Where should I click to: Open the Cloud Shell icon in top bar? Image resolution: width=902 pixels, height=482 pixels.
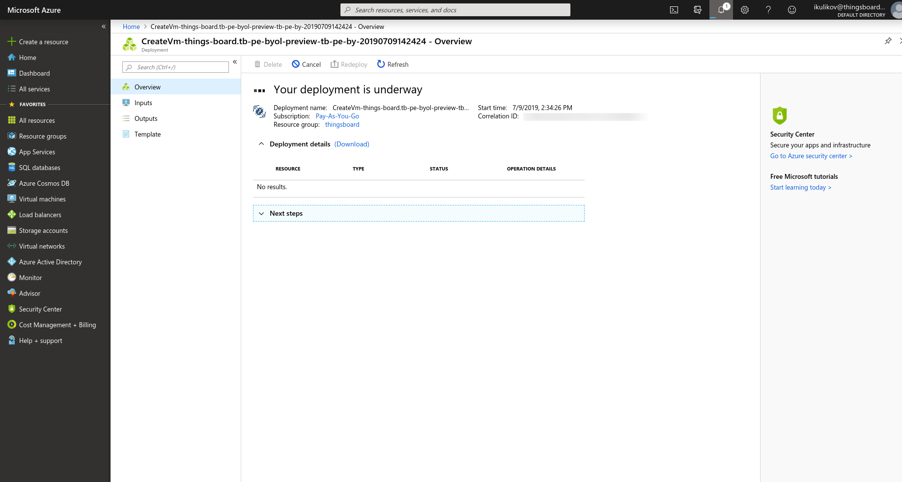pos(674,10)
